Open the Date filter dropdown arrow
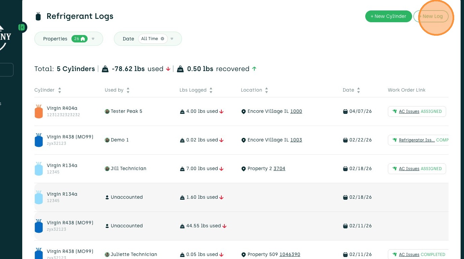Screen dimensions: 464x259 point(172,39)
